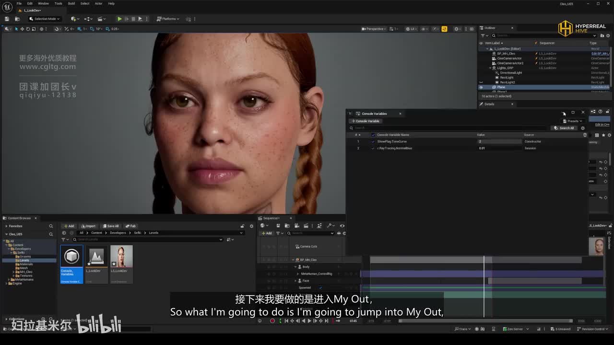Select CineCameraActor in the Outliner
This screenshot has height=345, width=614.
tap(509, 58)
